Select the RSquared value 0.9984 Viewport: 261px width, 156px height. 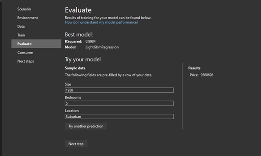click(91, 41)
